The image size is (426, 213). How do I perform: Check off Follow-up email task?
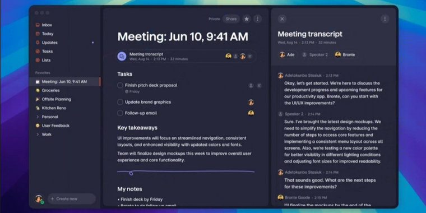tap(120, 113)
